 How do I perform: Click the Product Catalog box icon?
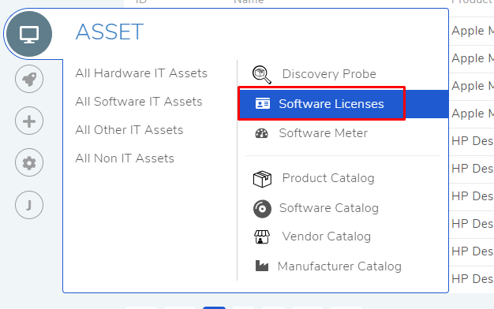pyautogui.click(x=262, y=179)
